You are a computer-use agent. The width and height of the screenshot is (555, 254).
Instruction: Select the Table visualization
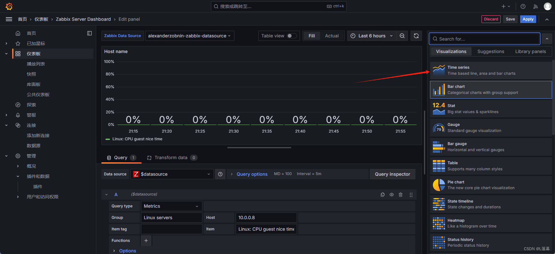491,166
